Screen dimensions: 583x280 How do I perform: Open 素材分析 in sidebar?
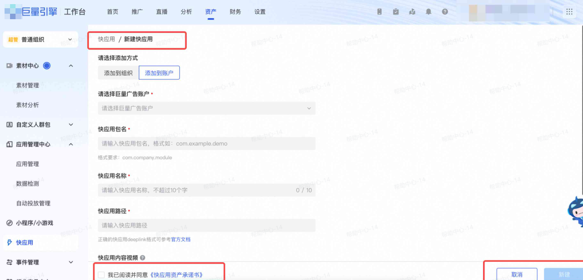pyautogui.click(x=27, y=105)
